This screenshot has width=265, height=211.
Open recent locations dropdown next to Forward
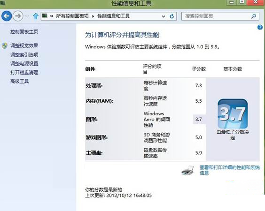coord(27,16)
